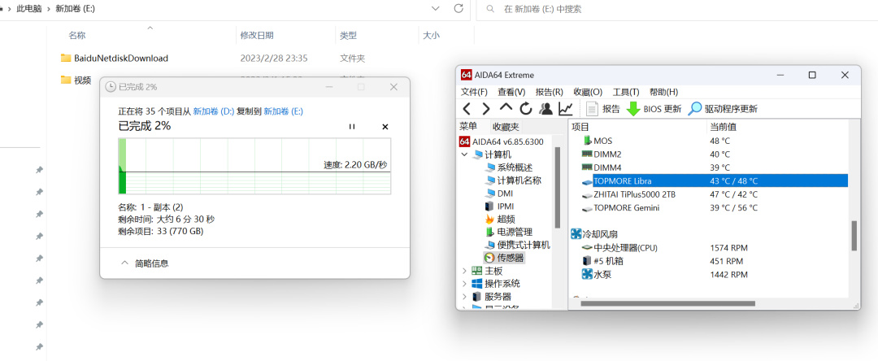Open the AIDA64 graph chart tool
Screen dimensions: 878x361
(566, 109)
